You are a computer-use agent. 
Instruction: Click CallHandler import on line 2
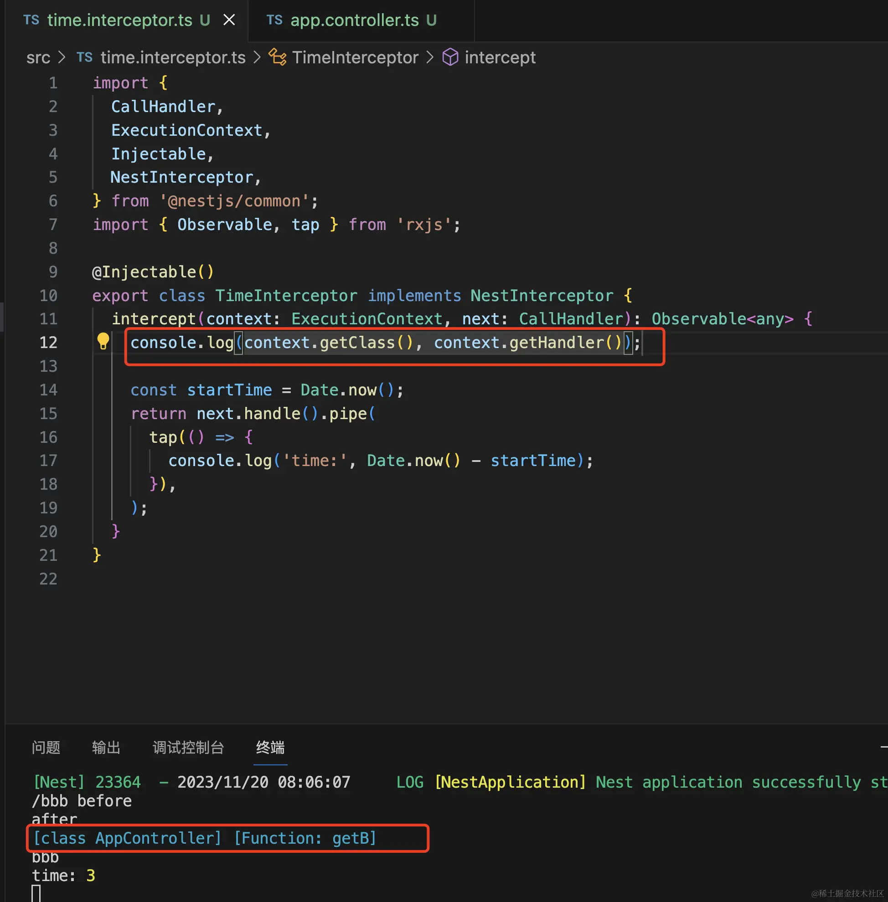pyautogui.click(x=163, y=107)
